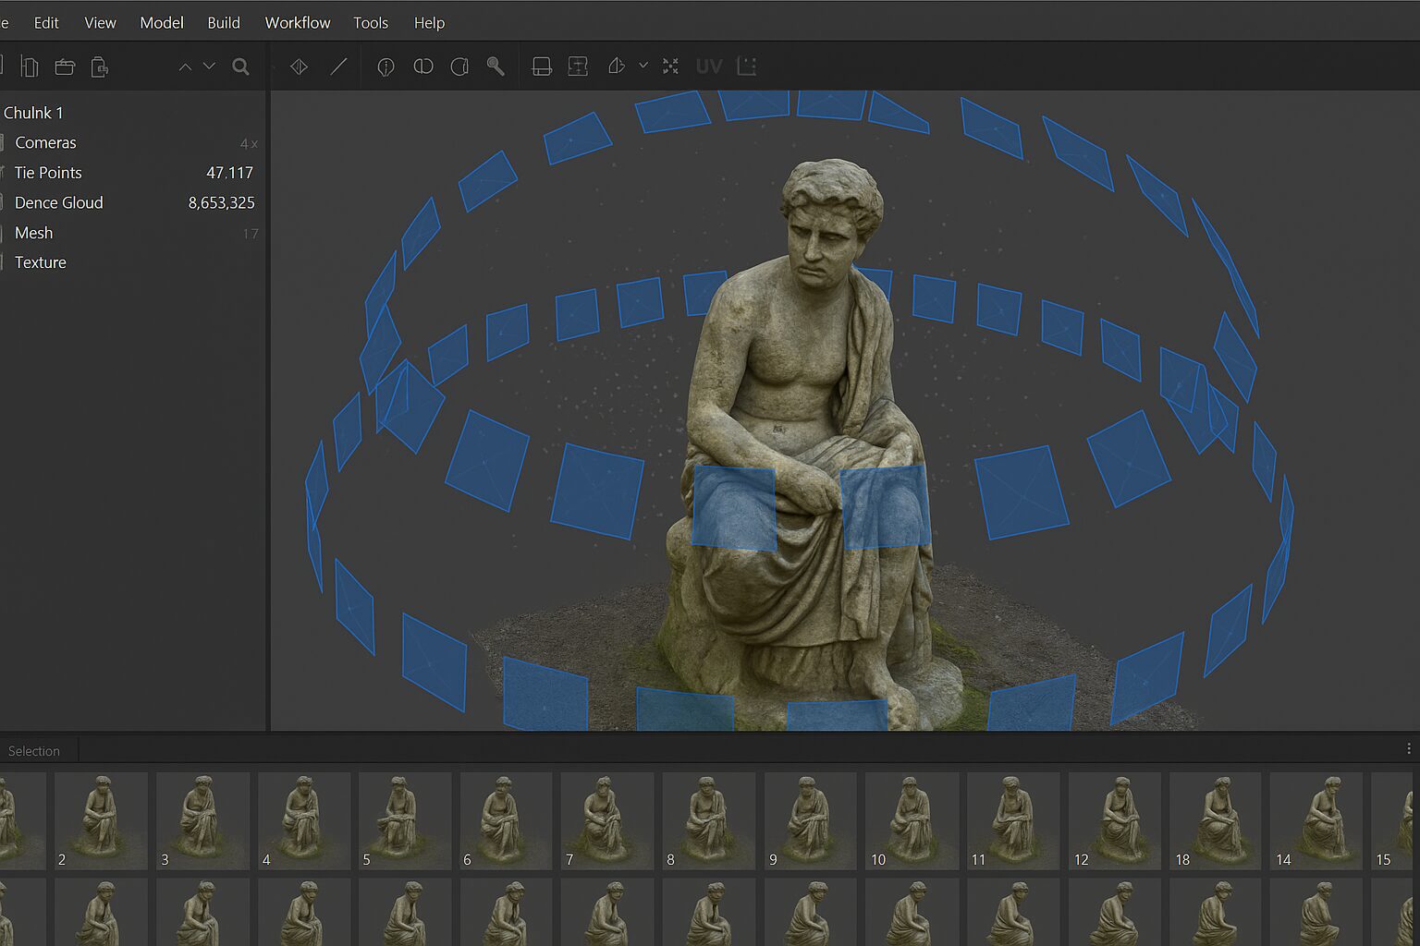Screen dimensions: 1420x946
Task: Click the scatter points toolbar icon
Action: tap(670, 67)
